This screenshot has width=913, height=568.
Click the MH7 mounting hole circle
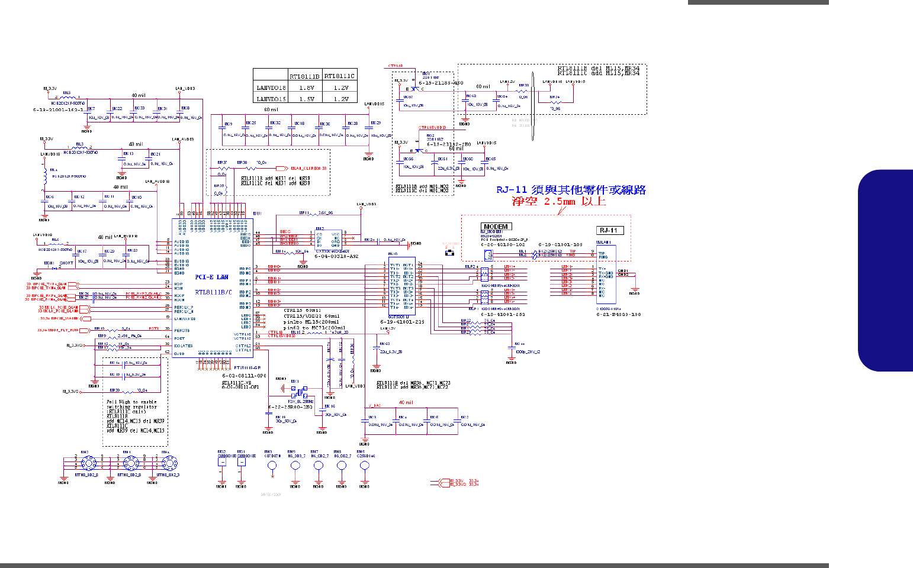pos(319,465)
